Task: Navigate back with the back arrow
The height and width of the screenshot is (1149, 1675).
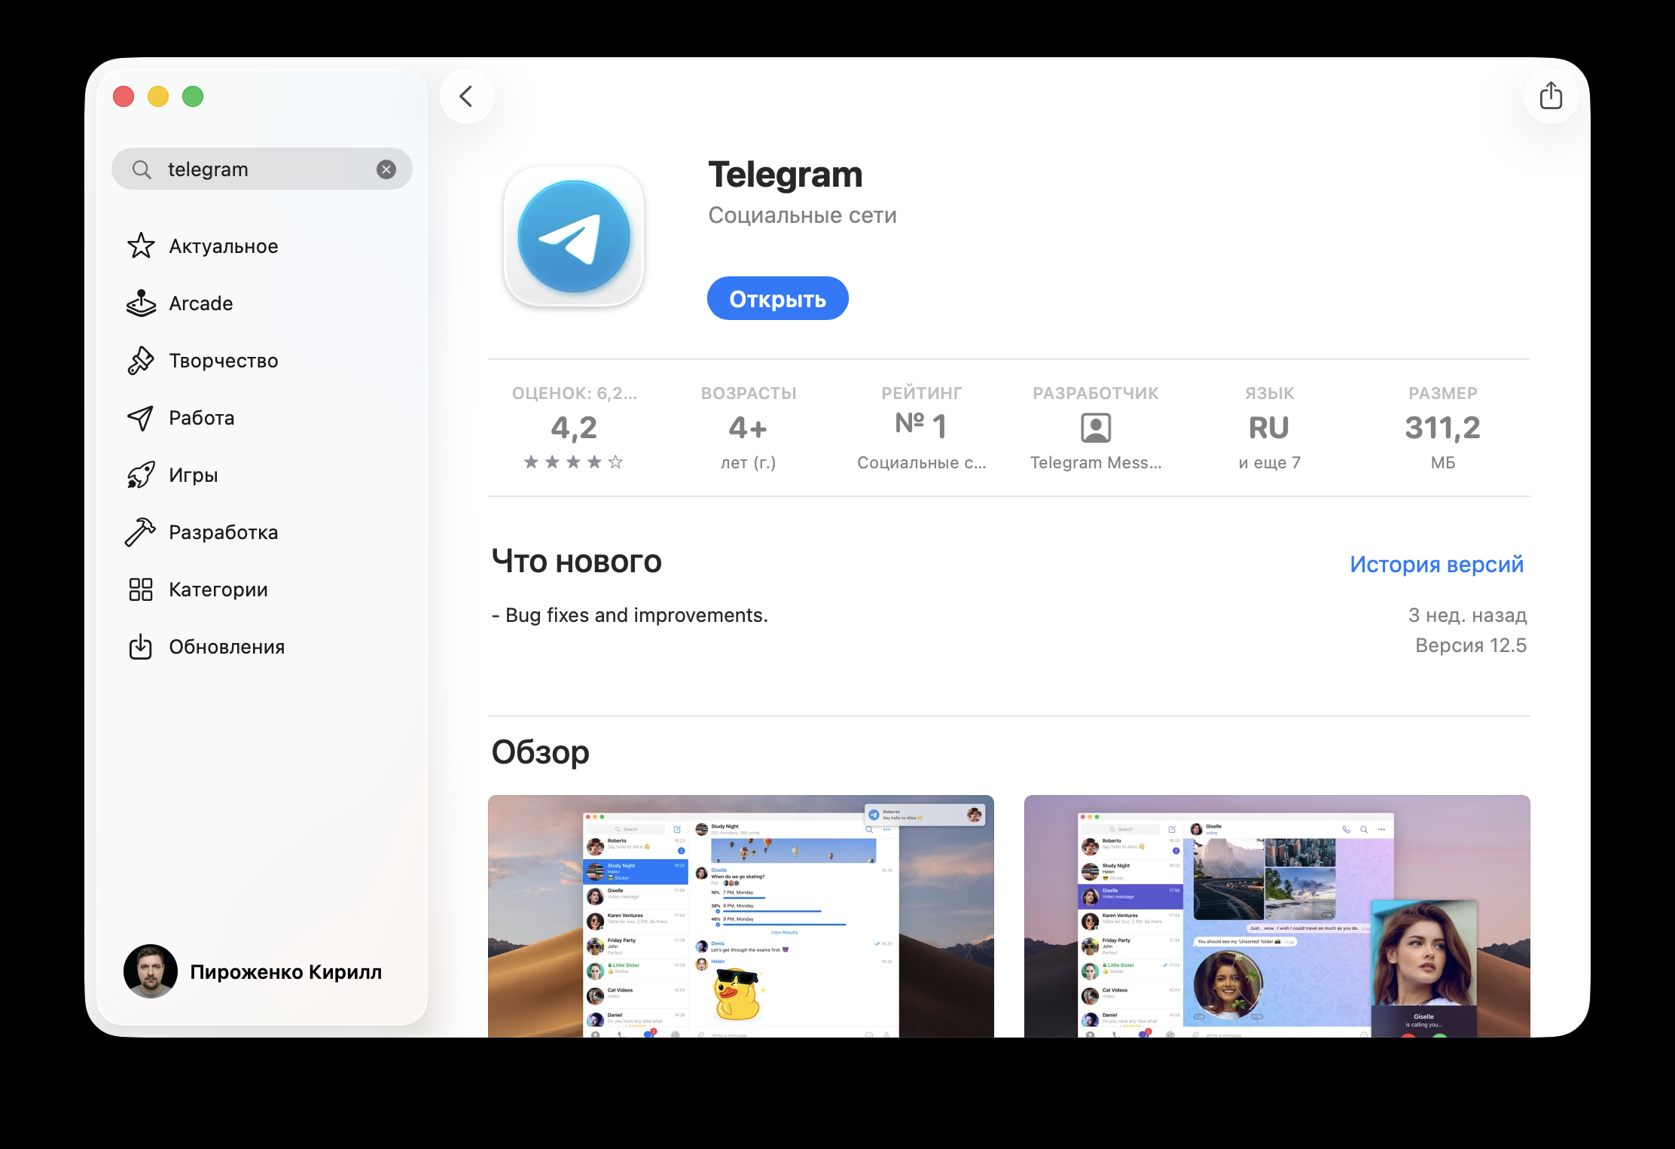Action: (466, 96)
